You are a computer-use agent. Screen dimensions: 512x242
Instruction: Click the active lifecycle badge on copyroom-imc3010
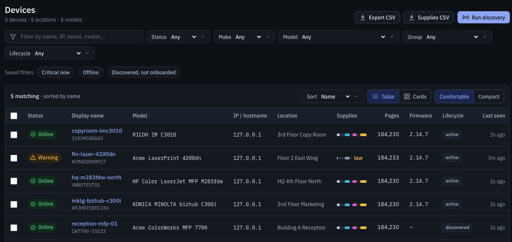pos(452,134)
